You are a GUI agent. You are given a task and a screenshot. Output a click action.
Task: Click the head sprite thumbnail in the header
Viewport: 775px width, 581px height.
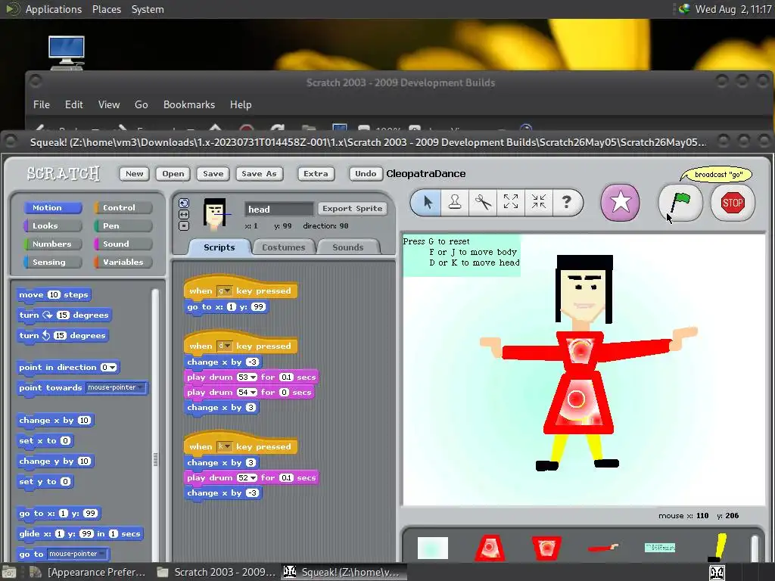point(216,214)
